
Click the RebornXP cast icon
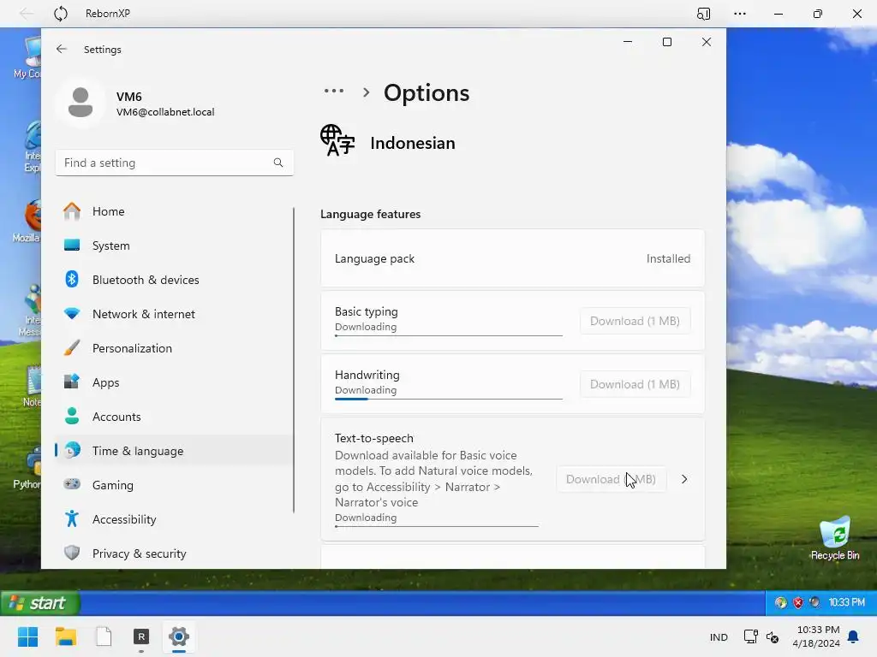pyautogui.click(x=704, y=14)
